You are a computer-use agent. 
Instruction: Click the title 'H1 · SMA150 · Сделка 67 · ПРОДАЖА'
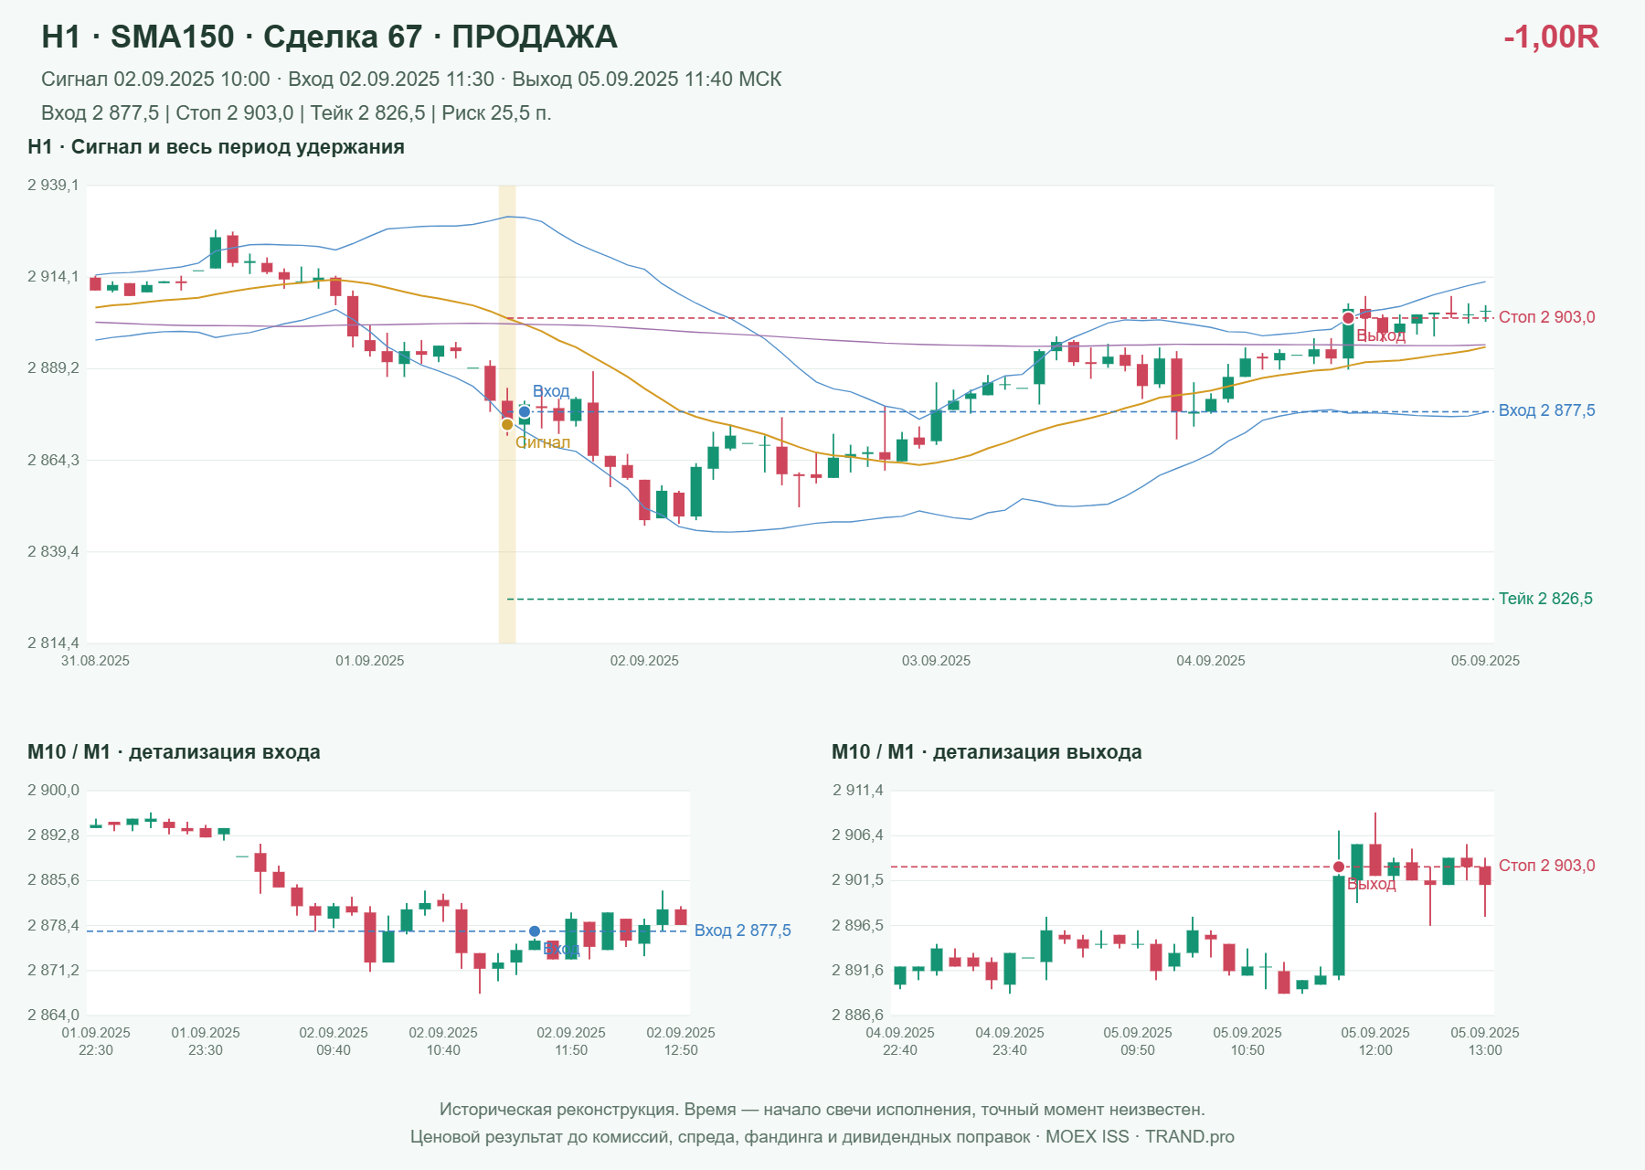[330, 37]
